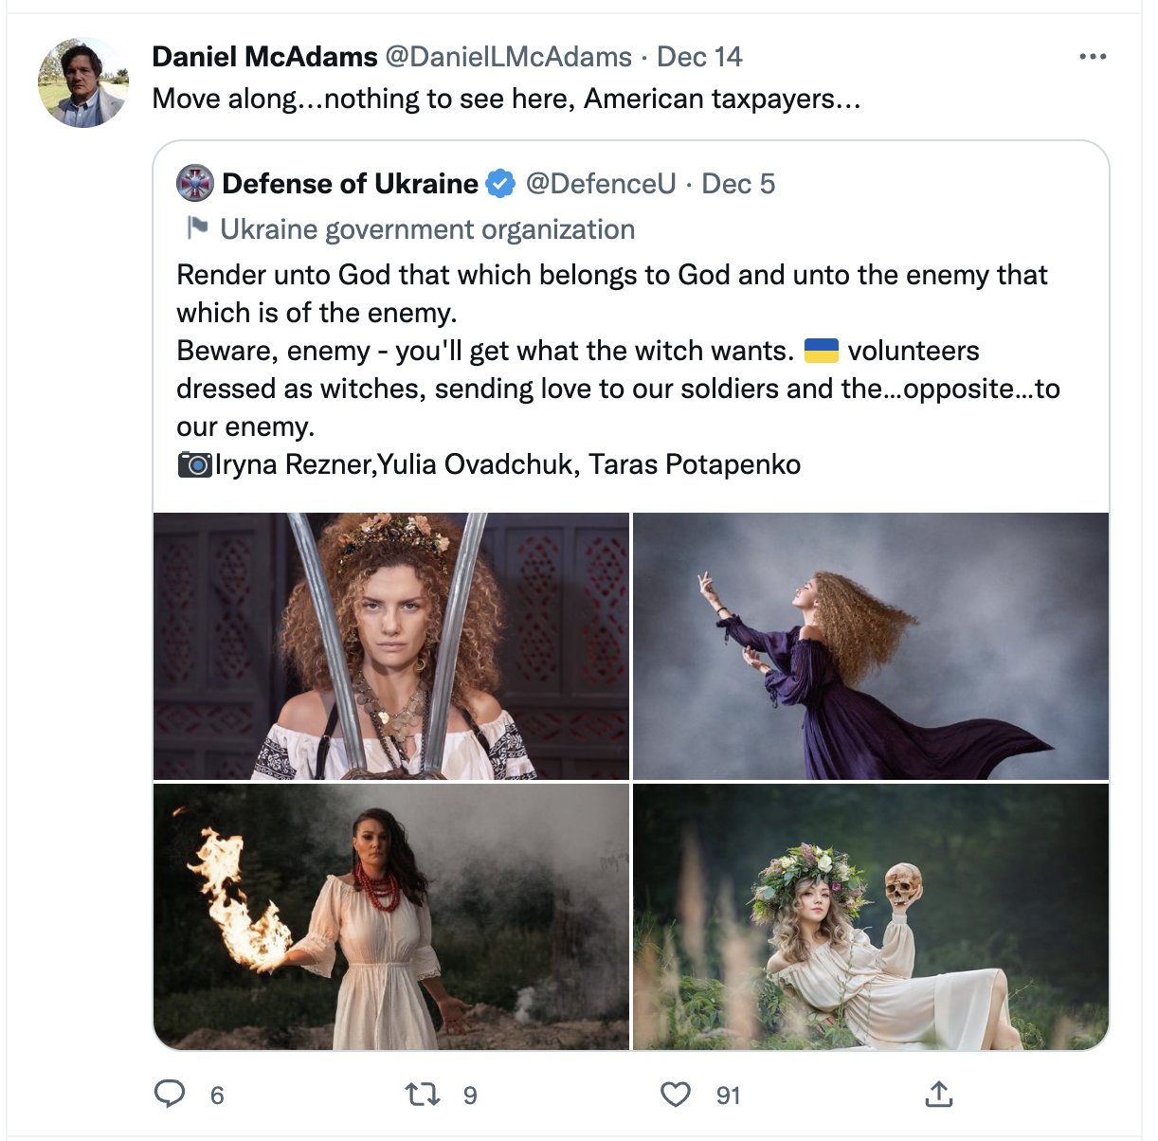Open photo of woman holding fire
The width and height of the screenshot is (1158, 1141).
click(391, 916)
